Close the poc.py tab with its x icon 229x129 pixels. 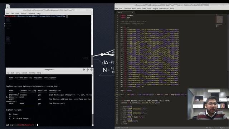coord(132,13)
